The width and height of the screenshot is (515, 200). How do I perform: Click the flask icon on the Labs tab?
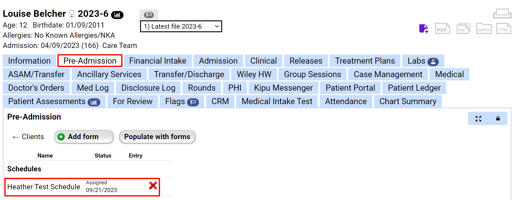click(433, 62)
